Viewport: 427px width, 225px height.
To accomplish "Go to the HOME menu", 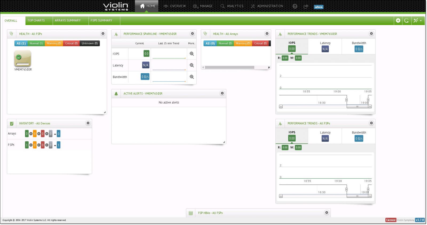I will point(147,6).
